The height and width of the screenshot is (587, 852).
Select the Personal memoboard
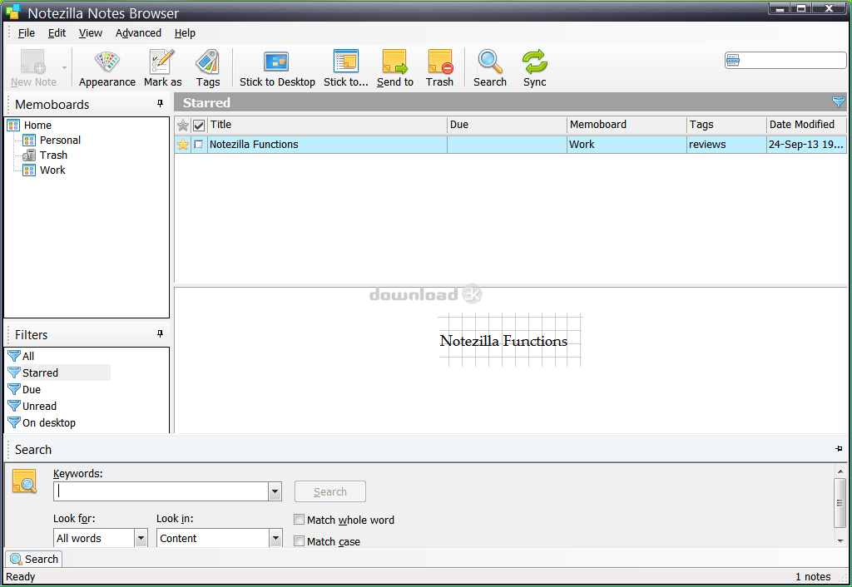coord(60,140)
